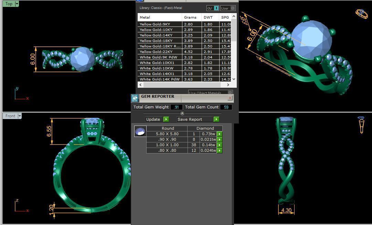Screen dimensions: 372x225
Task: Click the Front viewport label
Action: [10, 116]
